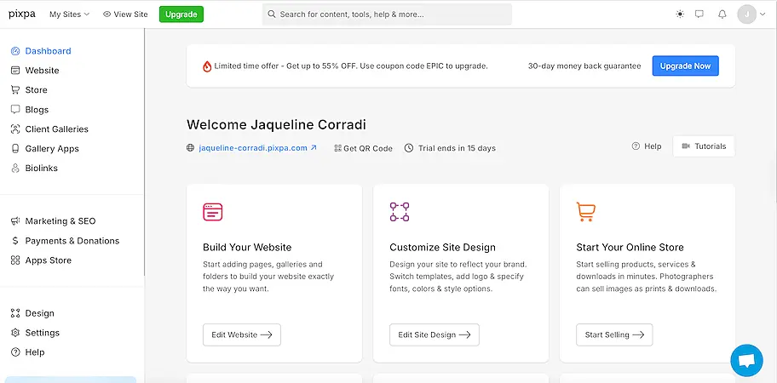Image resolution: width=777 pixels, height=383 pixels.
Task: Click the Biolinks person icon
Action: 15,169
